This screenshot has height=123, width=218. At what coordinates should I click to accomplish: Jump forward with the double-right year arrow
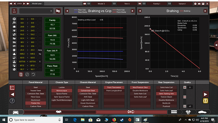tap(28, 3)
